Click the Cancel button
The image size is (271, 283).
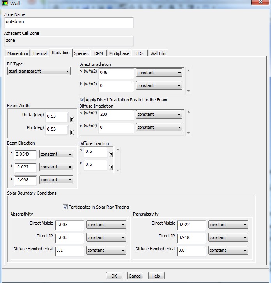pyautogui.click(x=135, y=276)
